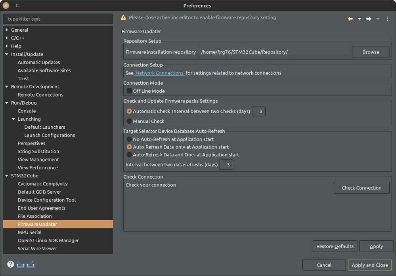Expand the Help tree node

(x=7, y=46)
